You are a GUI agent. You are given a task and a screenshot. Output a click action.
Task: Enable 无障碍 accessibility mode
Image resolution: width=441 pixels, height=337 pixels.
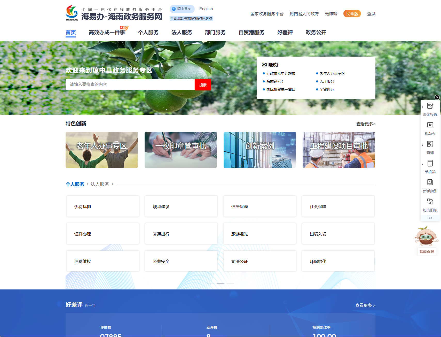[x=331, y=14]
